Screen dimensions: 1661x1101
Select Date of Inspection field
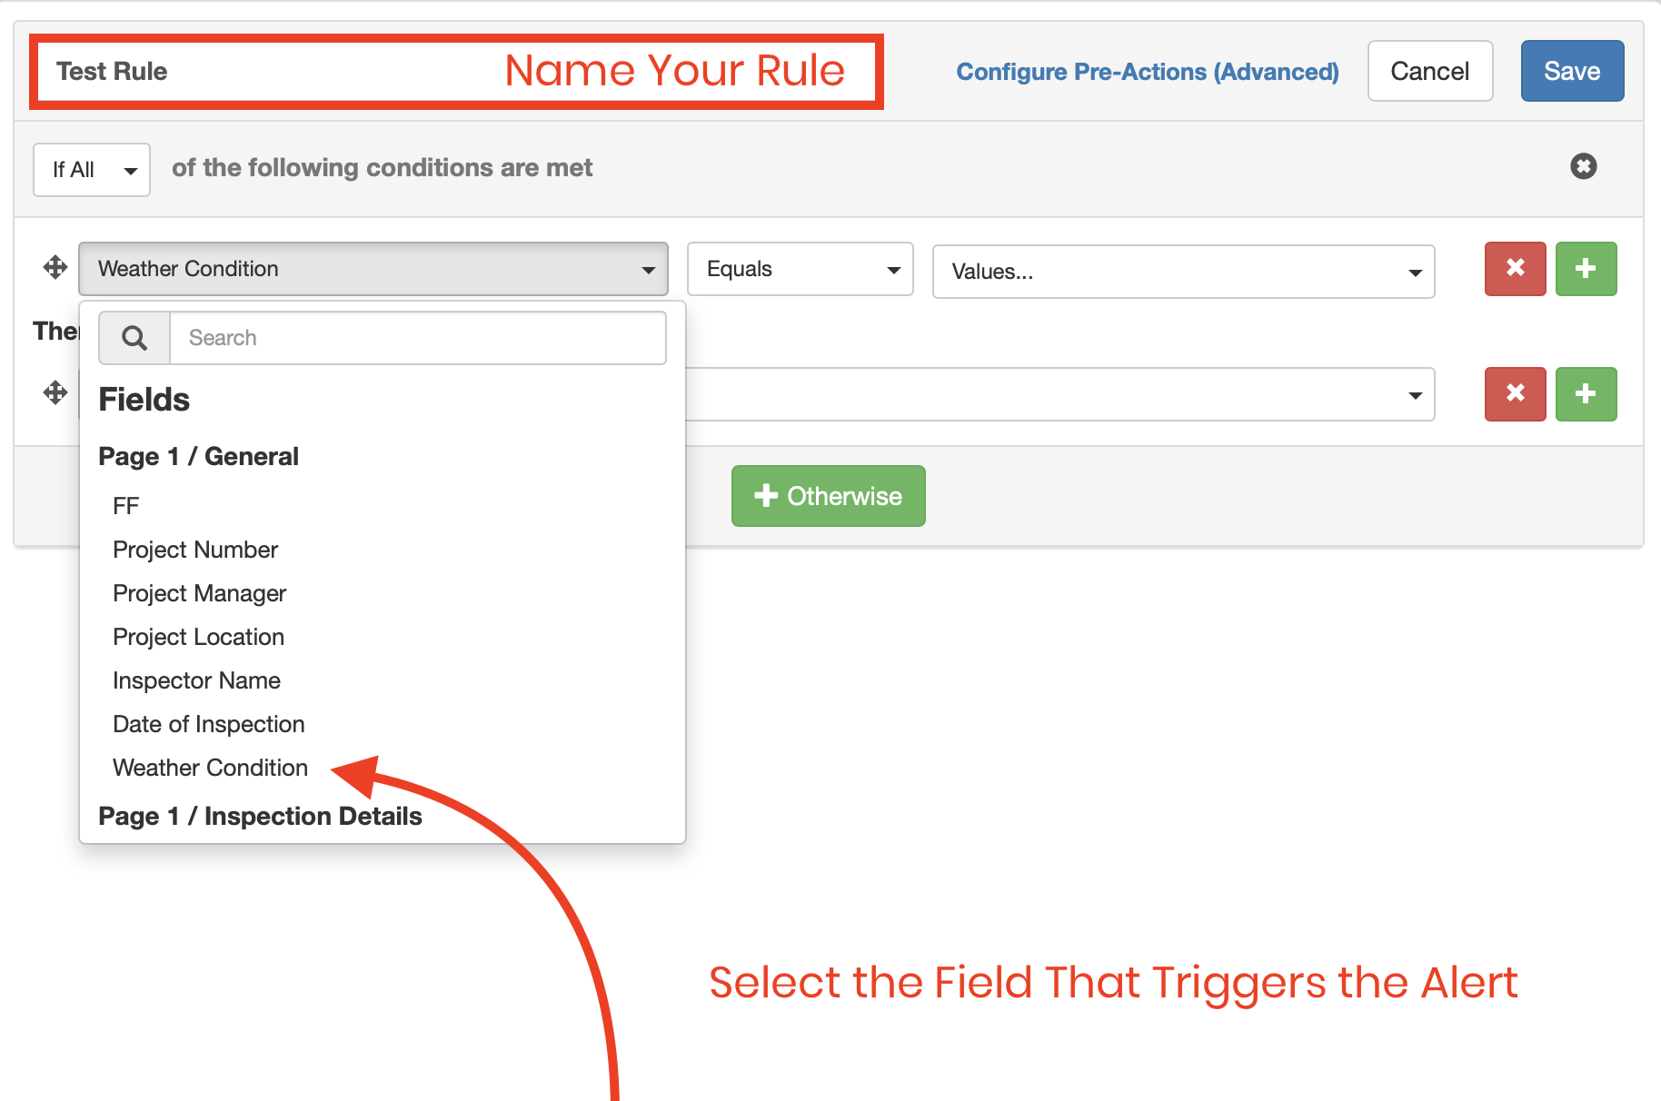(208, 724)
